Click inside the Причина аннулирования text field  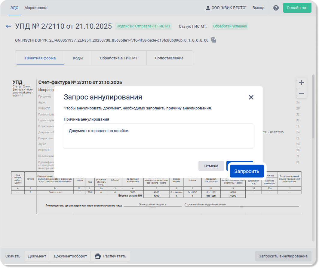tap(158, 136)
